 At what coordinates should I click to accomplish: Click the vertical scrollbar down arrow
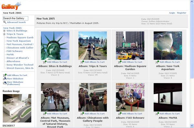[x=192, y=125]
